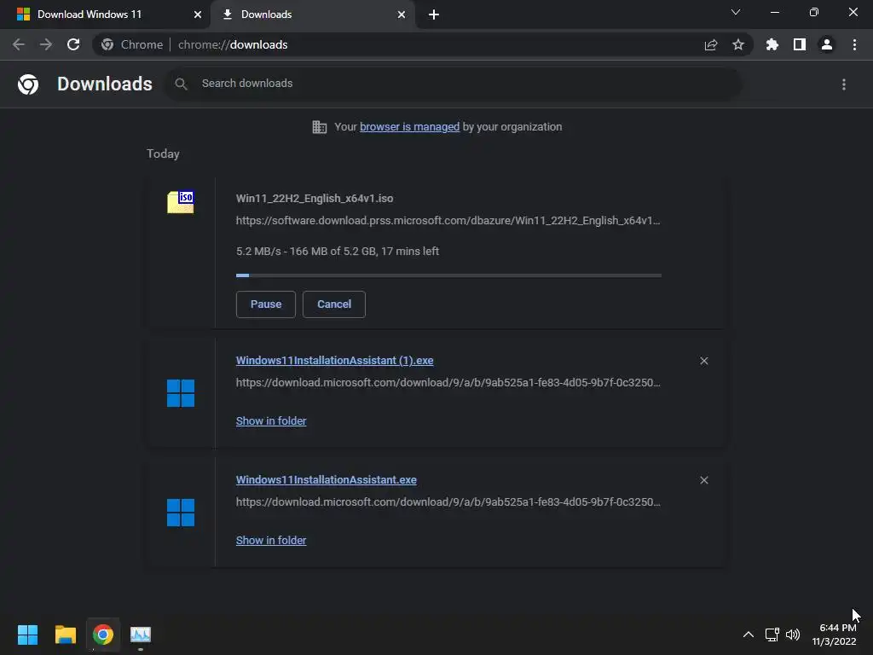
Task: Click the software.download.prss.microsoft.com URL text
Action: pos(448,221)
